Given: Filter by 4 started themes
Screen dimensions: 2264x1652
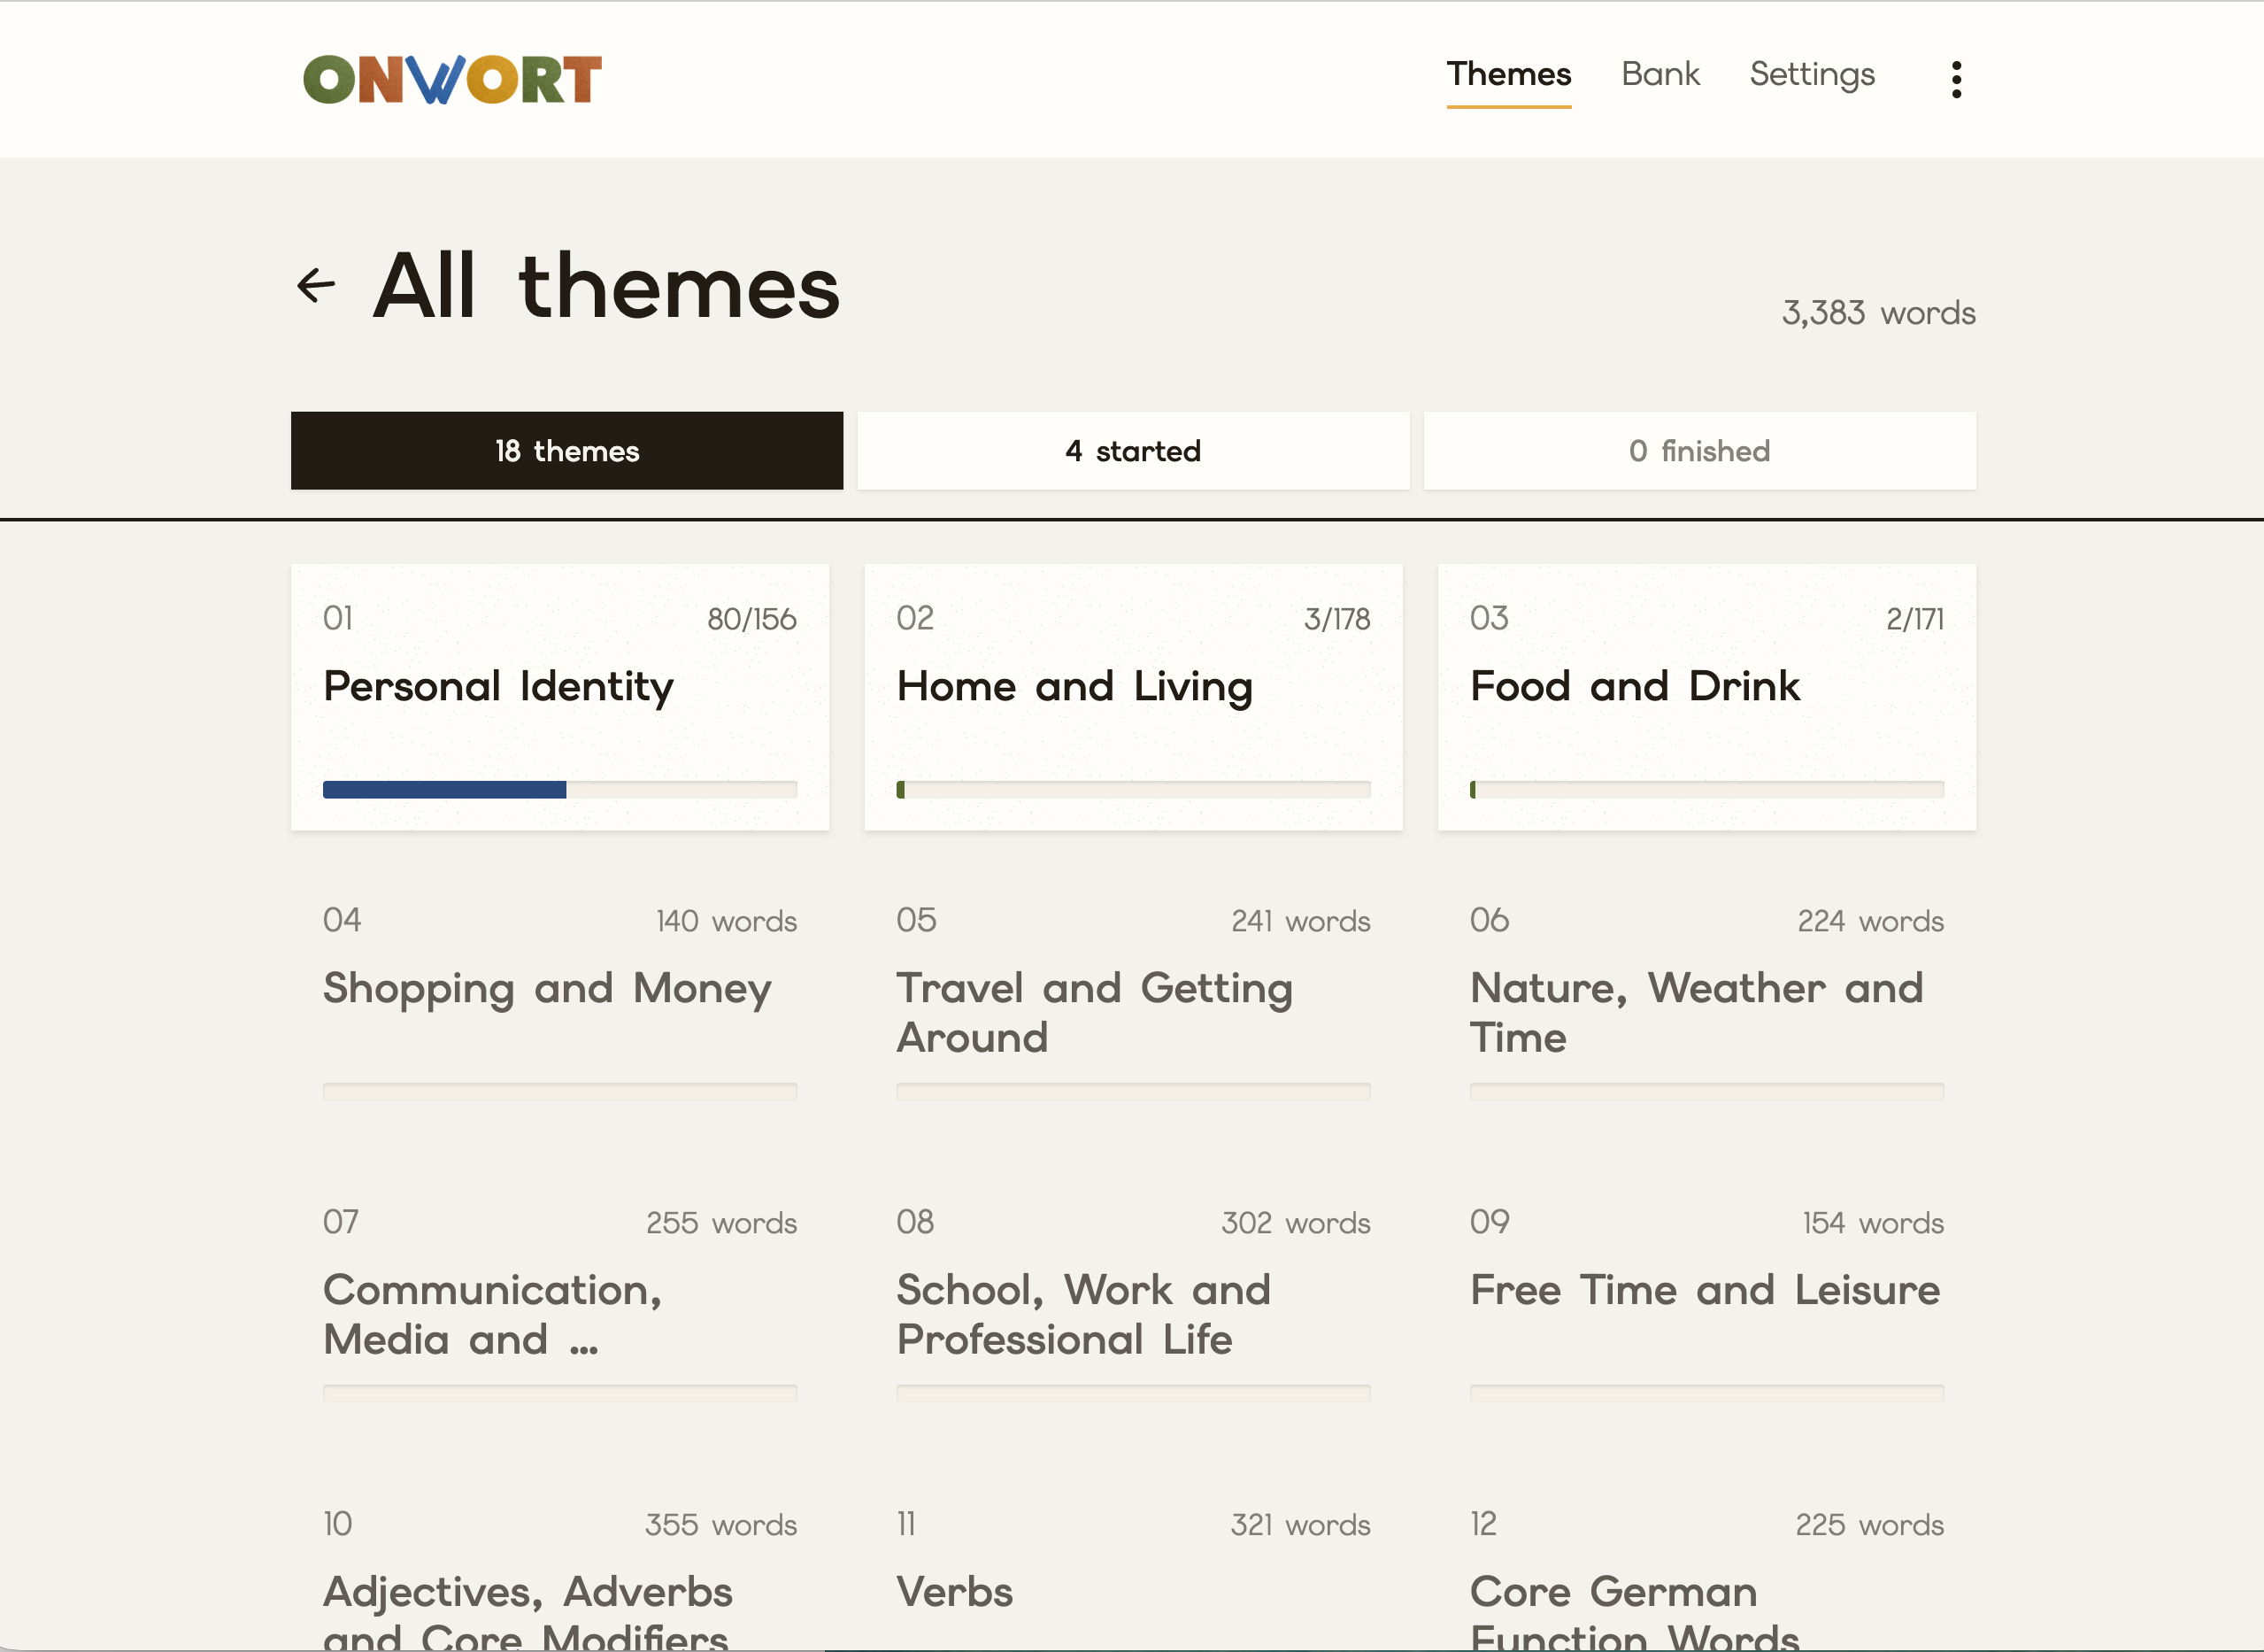Looking at the screenshot, I should click(1133, 451).
